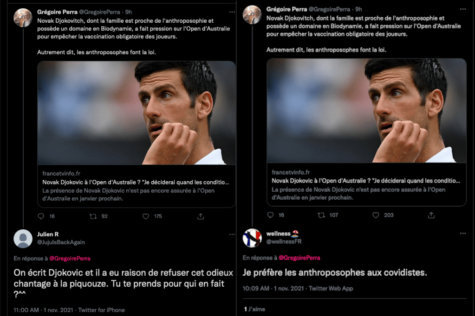Viewport: 475px width, 316px height.
Task: Open more options on right Grégoire Perra tweet
Action: click(462, 9)
